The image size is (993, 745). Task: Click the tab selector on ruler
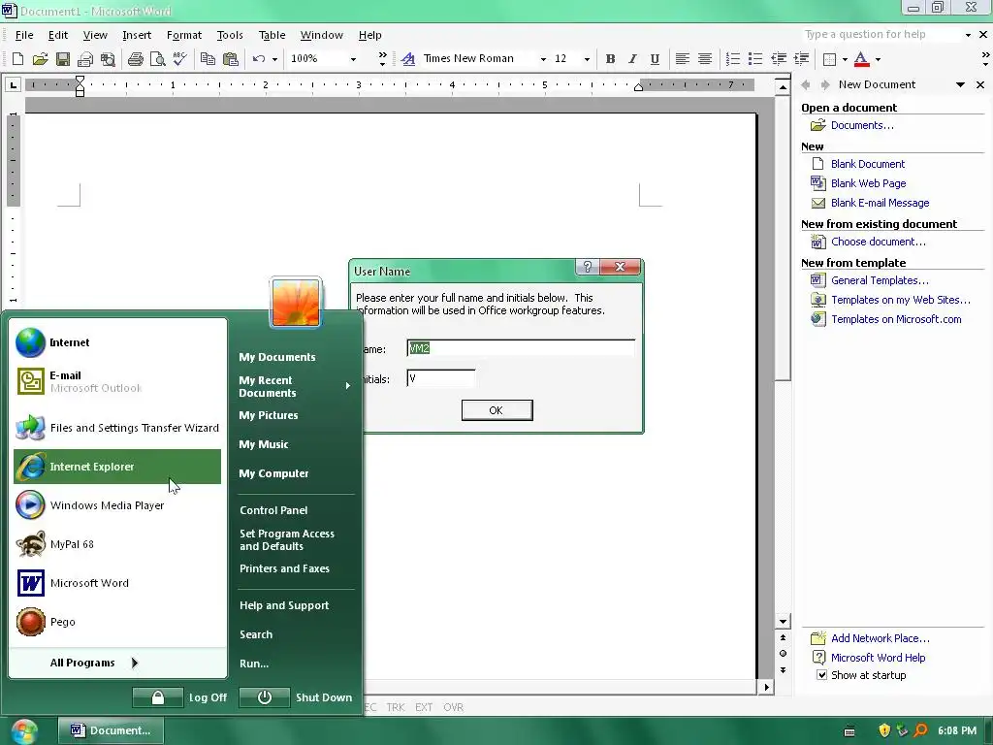13,84
